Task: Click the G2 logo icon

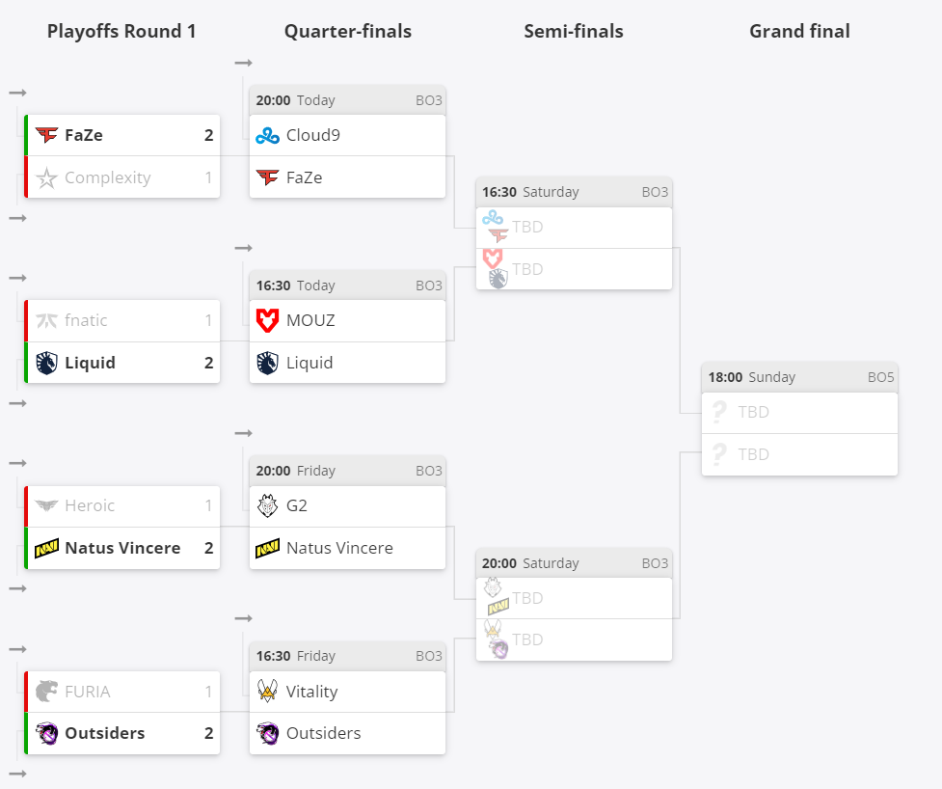Action: [x=267, y=505]
